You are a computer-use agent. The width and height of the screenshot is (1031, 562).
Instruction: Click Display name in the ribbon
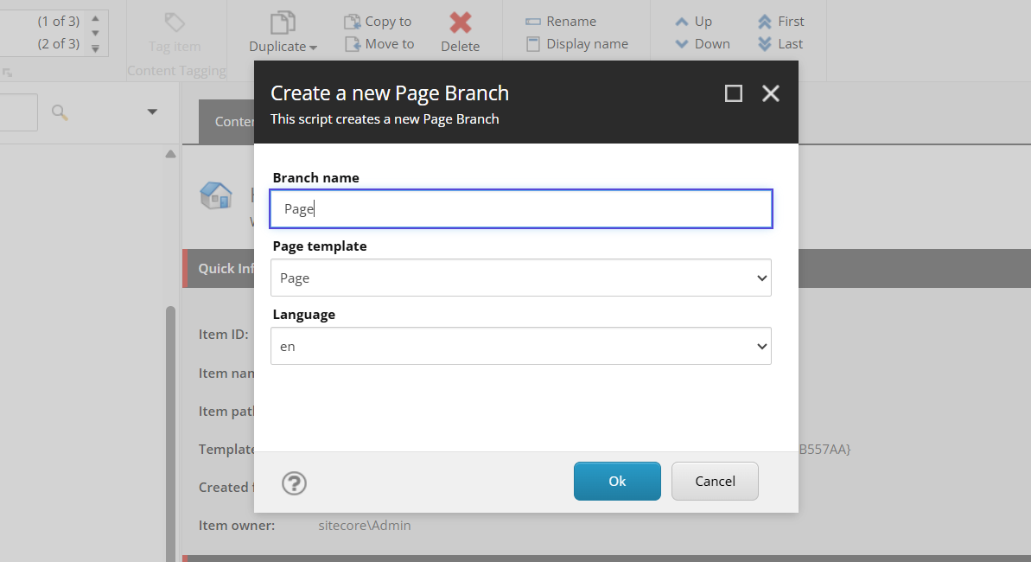tap(576, 44)
